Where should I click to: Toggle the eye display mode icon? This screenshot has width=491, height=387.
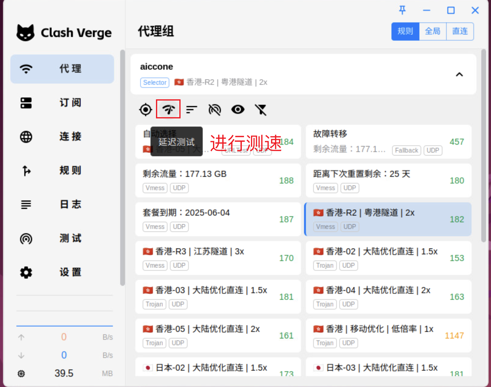tap(238, 110)
